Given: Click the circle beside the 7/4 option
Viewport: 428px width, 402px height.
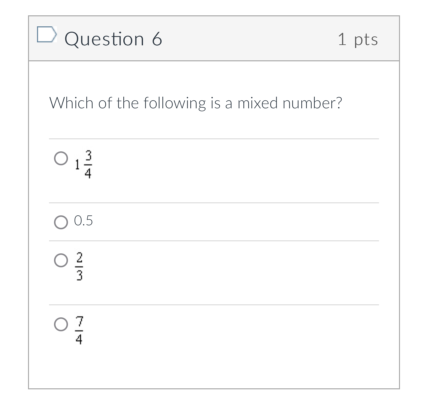Looking at the screenshot, I should point(61,325).
